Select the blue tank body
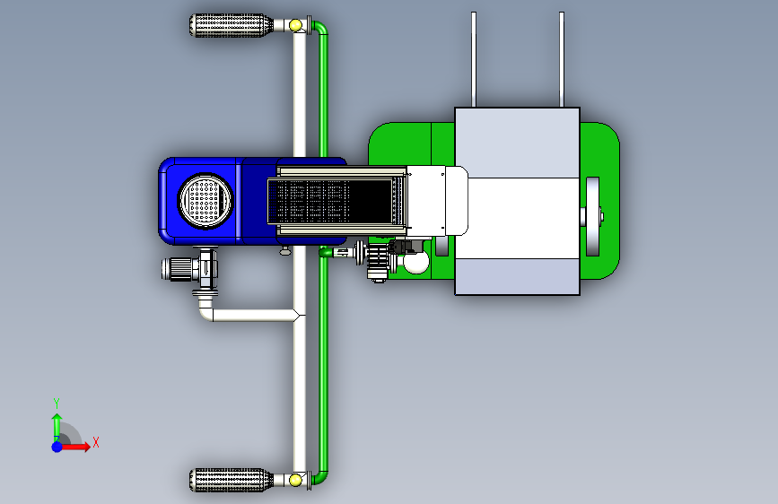Viewport: 778px width, 504px height. pyautogui.click(x=254, y=201)
